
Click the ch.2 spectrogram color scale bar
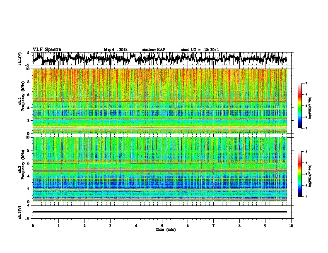click(299, 174)
